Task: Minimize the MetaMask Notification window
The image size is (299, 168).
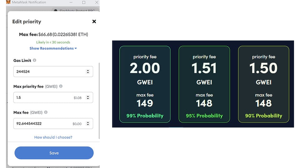Action: click(71, 2)
